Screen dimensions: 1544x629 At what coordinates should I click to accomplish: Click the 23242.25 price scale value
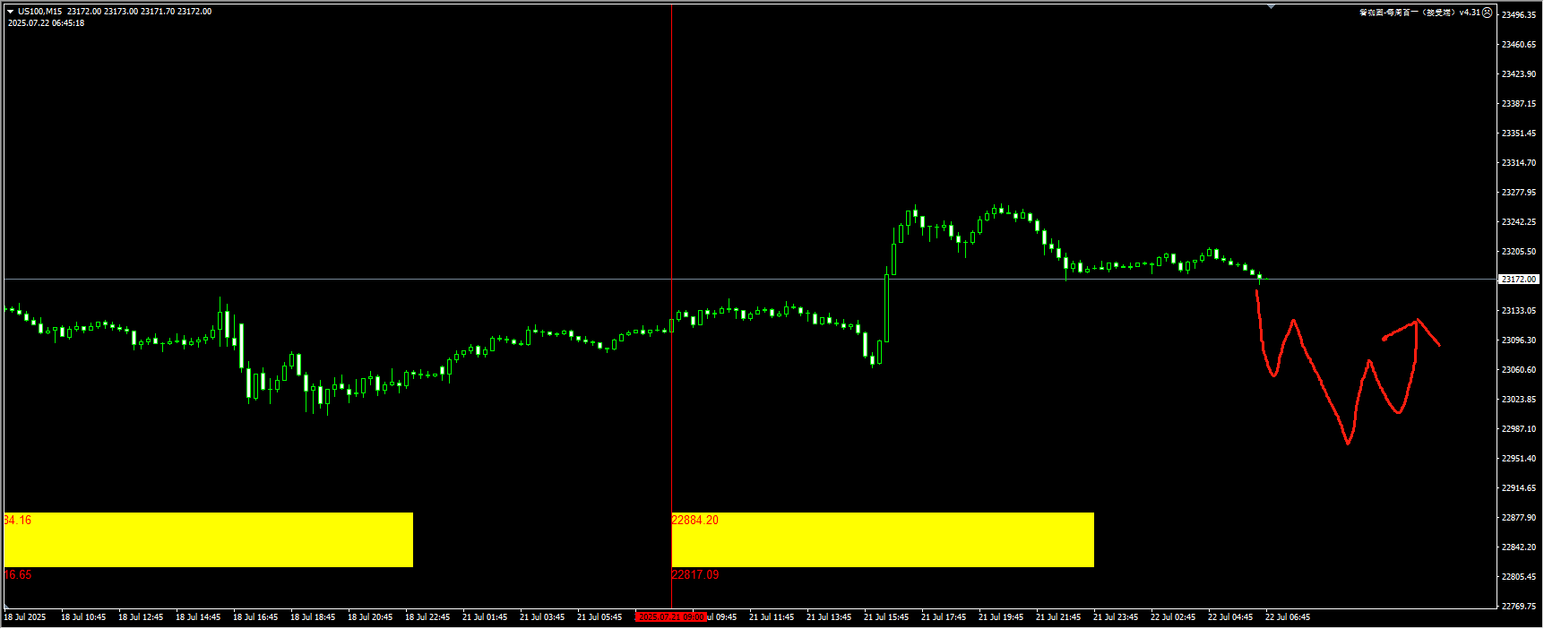[x=1519, y=222]
